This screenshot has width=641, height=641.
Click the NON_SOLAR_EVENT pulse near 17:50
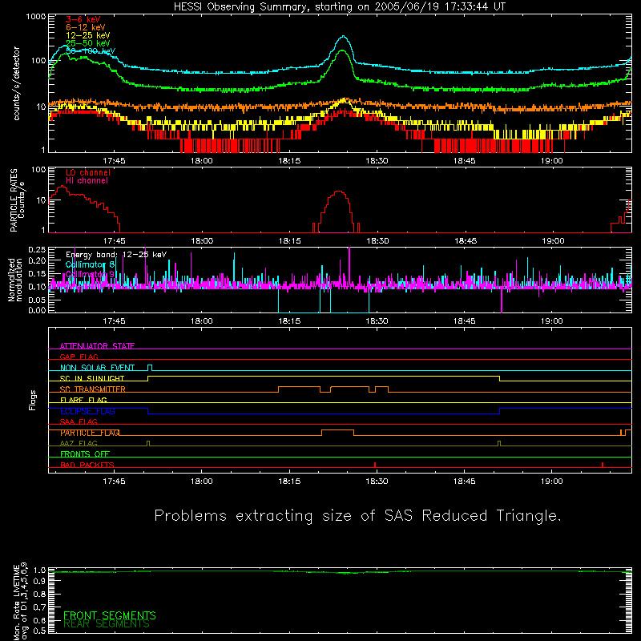point(150,368)
